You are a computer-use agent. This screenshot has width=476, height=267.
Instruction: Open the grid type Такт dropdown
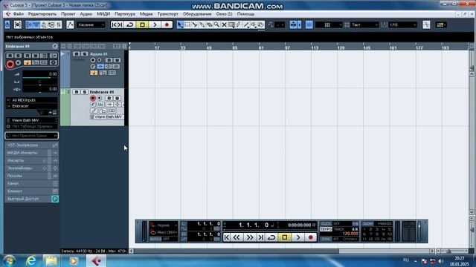tap(364, 24)
